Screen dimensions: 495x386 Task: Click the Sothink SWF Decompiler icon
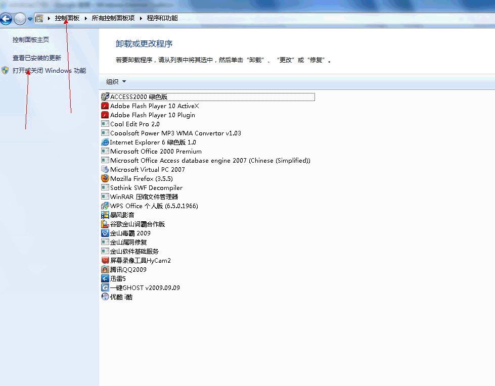[105, 187]
